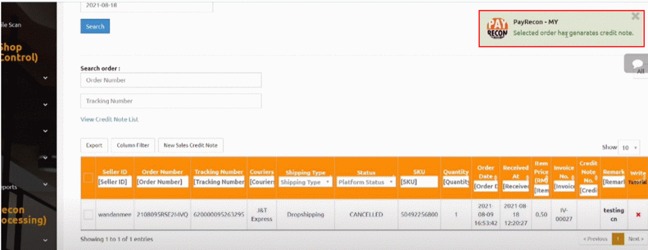648x250 pixels.
Task: Go to Next page
Action: pyautogui.click(x=635, y=239)
